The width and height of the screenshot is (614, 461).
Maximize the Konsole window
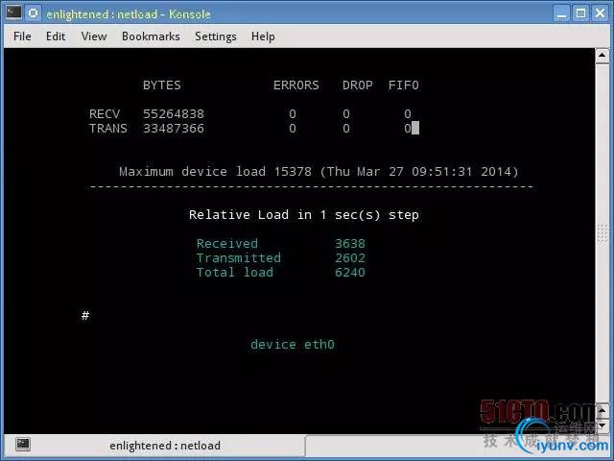580,13
